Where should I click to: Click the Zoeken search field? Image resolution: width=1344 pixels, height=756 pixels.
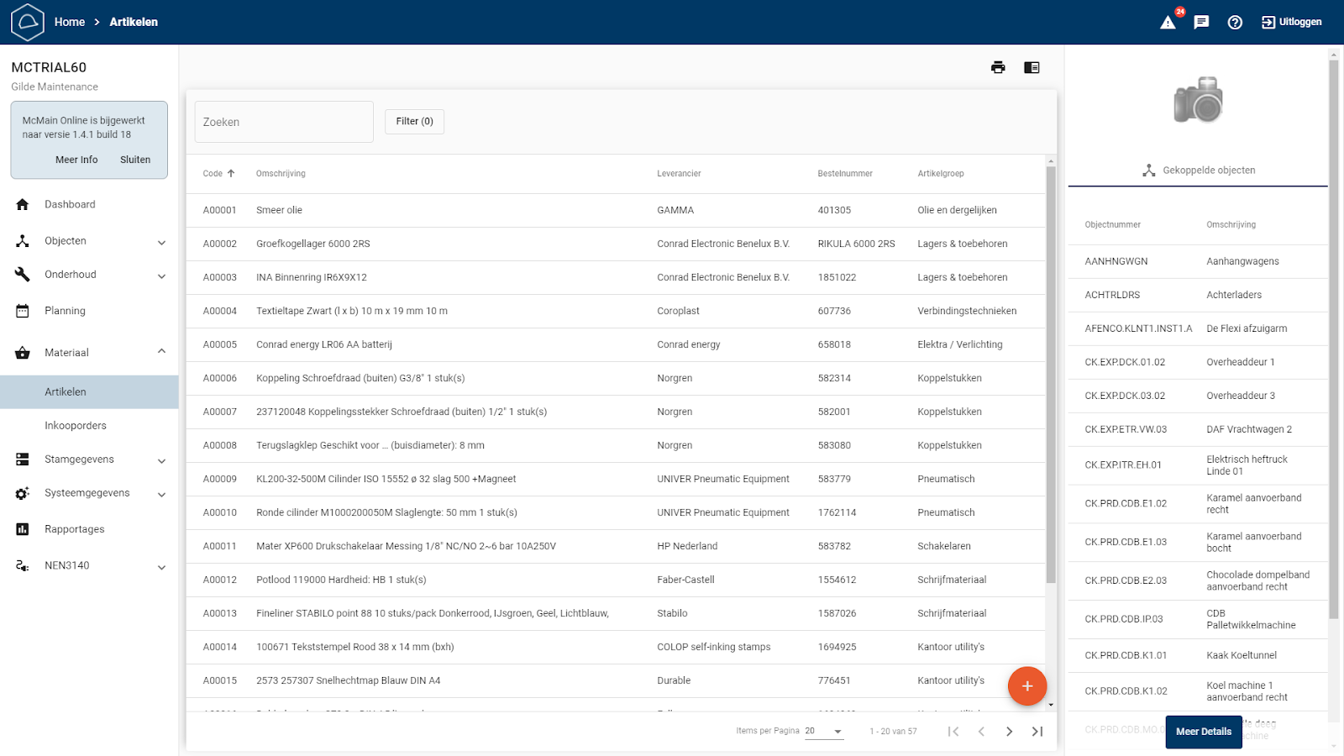tap(284, 123)
